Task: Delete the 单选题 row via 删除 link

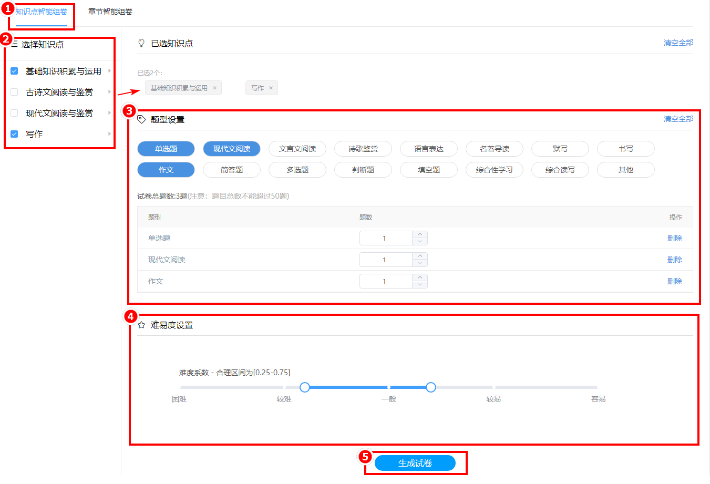Action: pos(674,238)
